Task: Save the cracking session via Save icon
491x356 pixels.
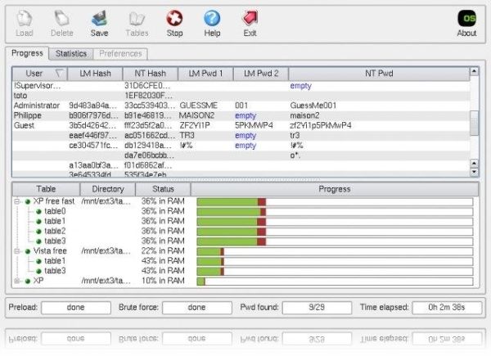Action: [99, 18]
